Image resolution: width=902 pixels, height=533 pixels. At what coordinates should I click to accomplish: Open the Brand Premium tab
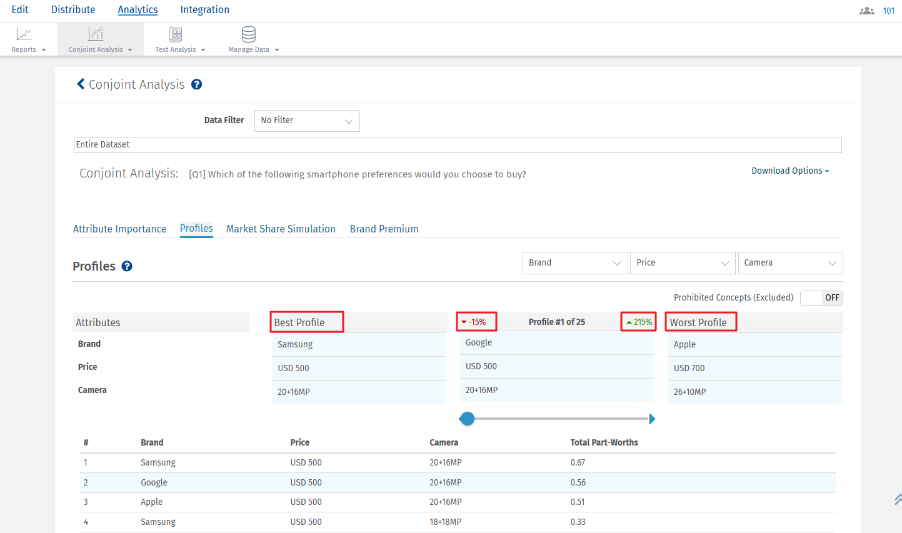click(x=384, y=229)
